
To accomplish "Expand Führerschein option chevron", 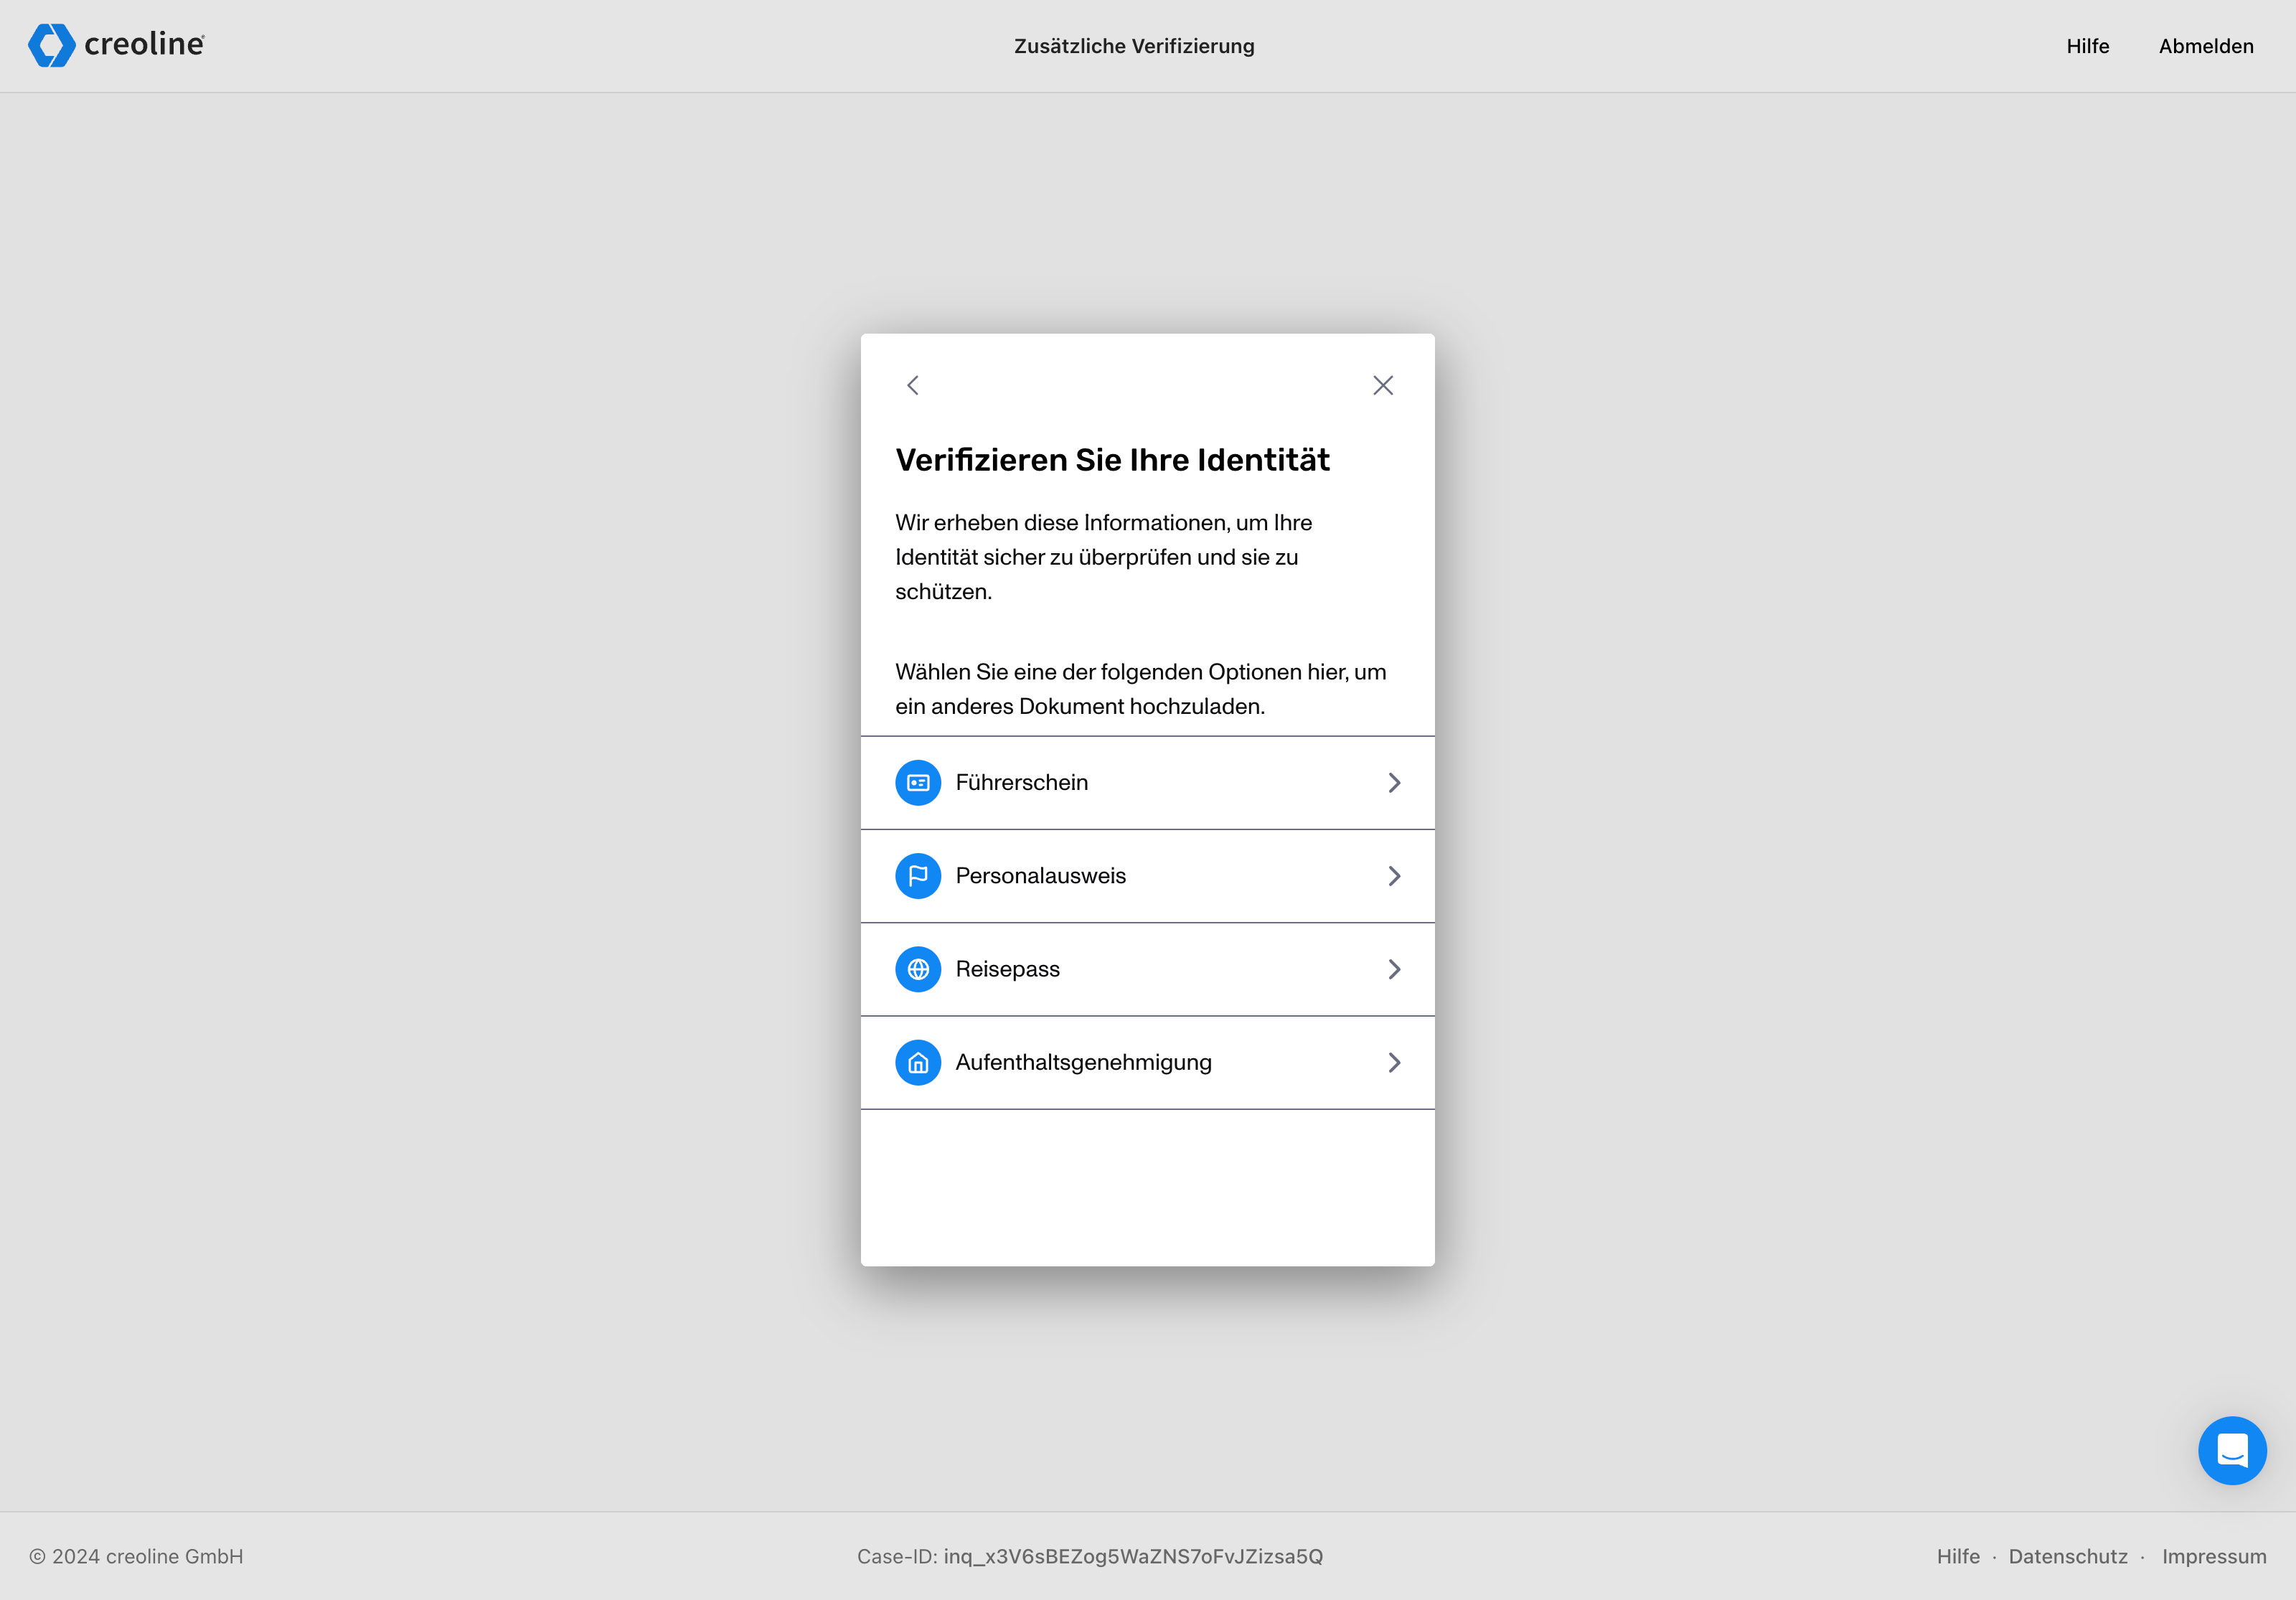I will 1394,783.
